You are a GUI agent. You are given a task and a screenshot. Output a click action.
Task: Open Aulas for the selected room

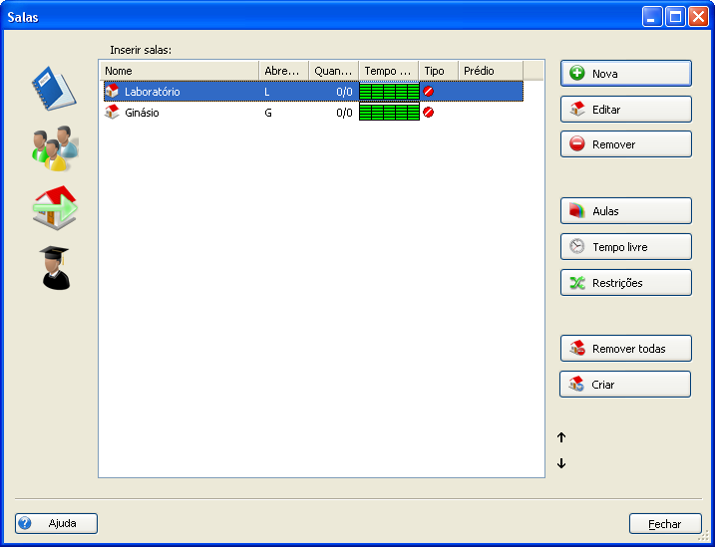(625, 211)
